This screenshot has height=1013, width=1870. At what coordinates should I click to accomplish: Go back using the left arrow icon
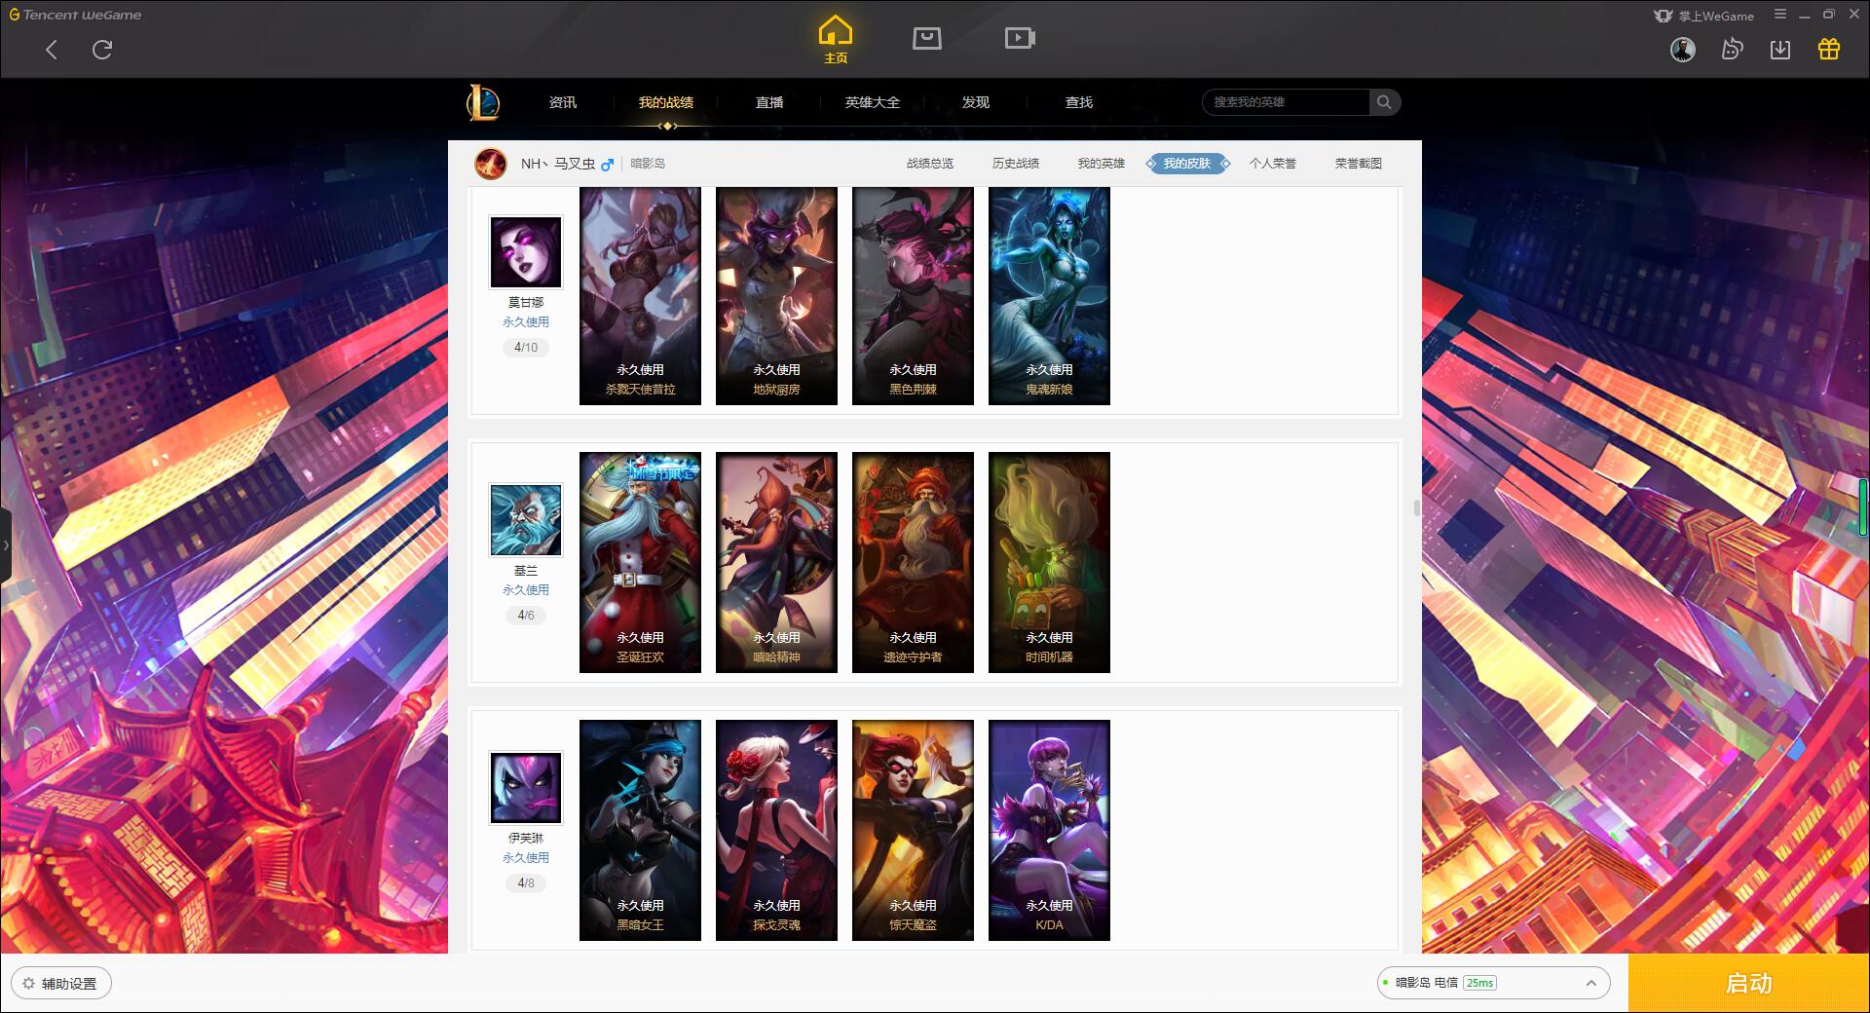point(52,50)
